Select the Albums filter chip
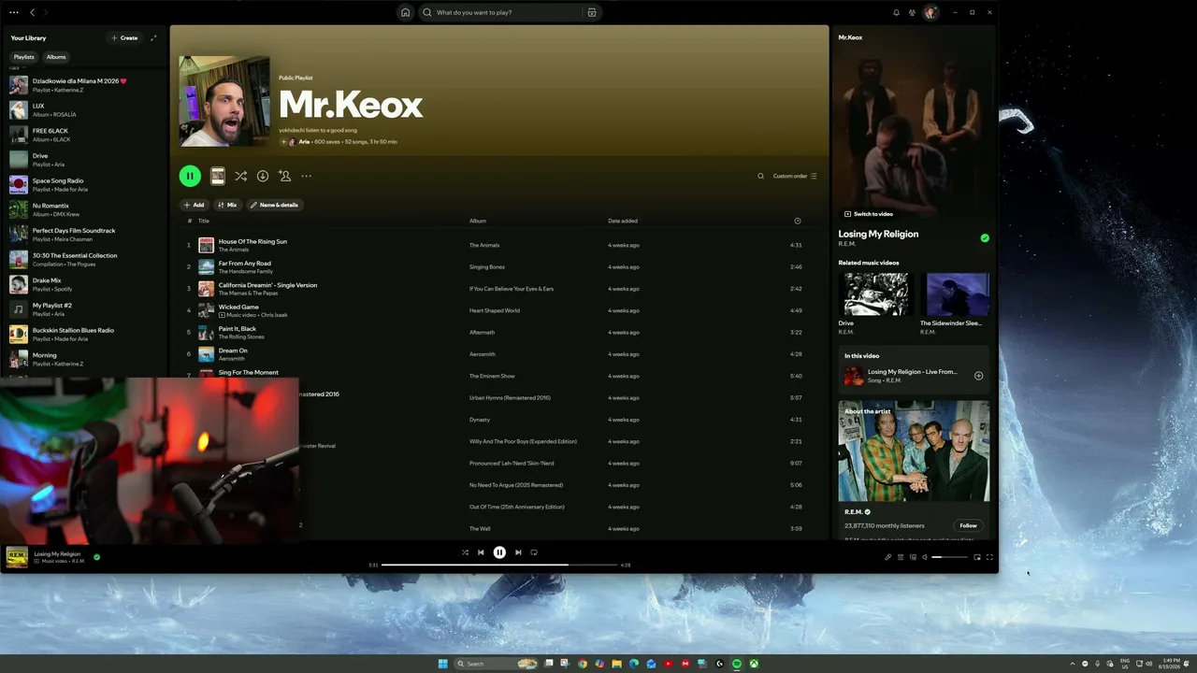Screen dimensions: 1197x673 [56, 57]
